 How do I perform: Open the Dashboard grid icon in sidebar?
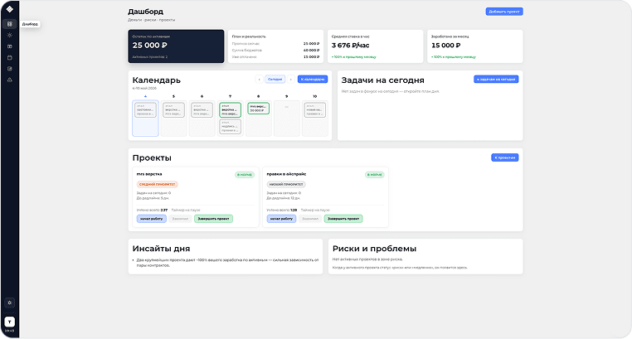click(10, 24)
